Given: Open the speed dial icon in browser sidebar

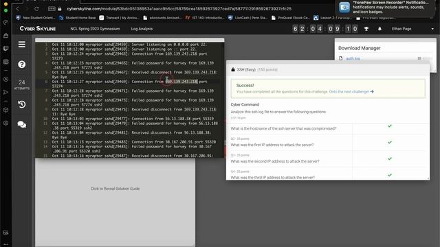Looking at the screenshot, I should (x=5, y=23).
